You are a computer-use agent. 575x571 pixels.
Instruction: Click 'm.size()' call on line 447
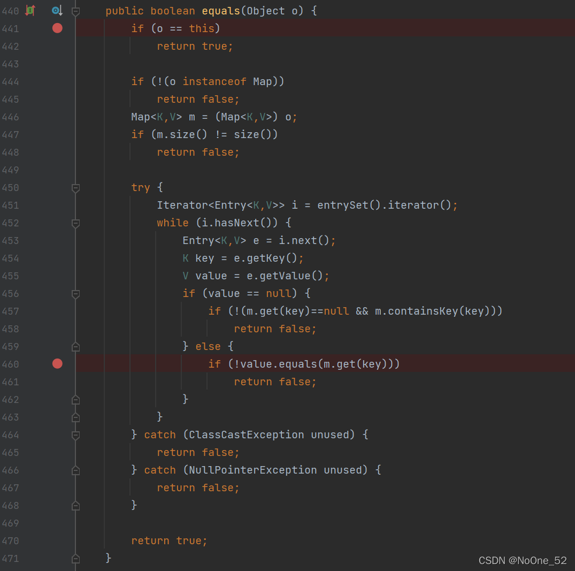[x=182, y=135]
